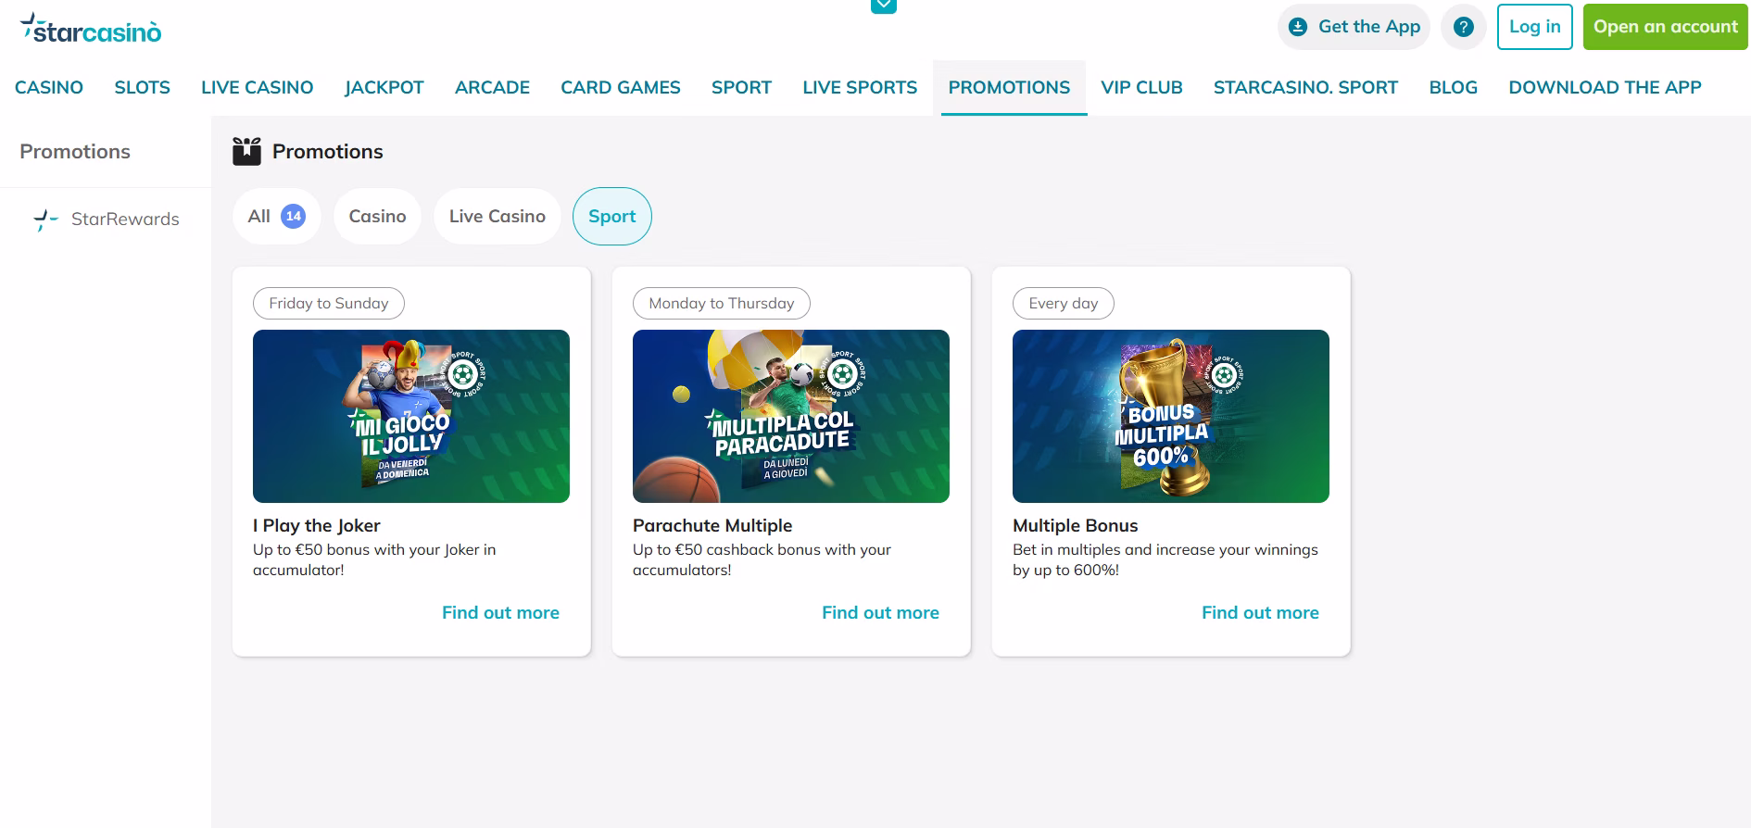The width and height of the screenshot is (1751, 828).
Task: Click the Joker in accumulator description
Action: [x=374, y=559]
